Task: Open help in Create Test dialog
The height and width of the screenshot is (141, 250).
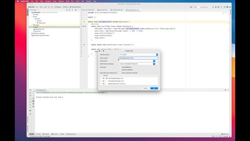Action: pos(101,88)
